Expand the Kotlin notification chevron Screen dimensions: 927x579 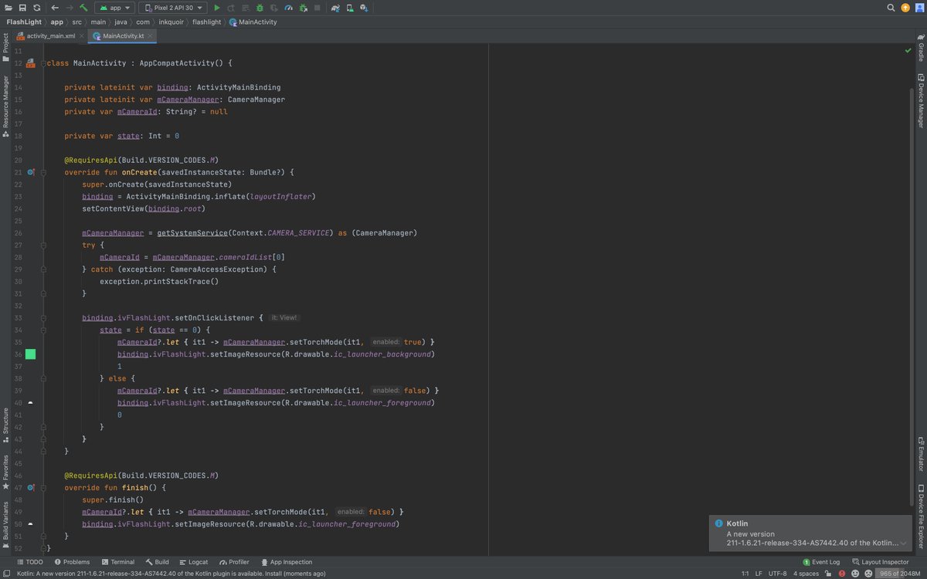pos(903,543)
